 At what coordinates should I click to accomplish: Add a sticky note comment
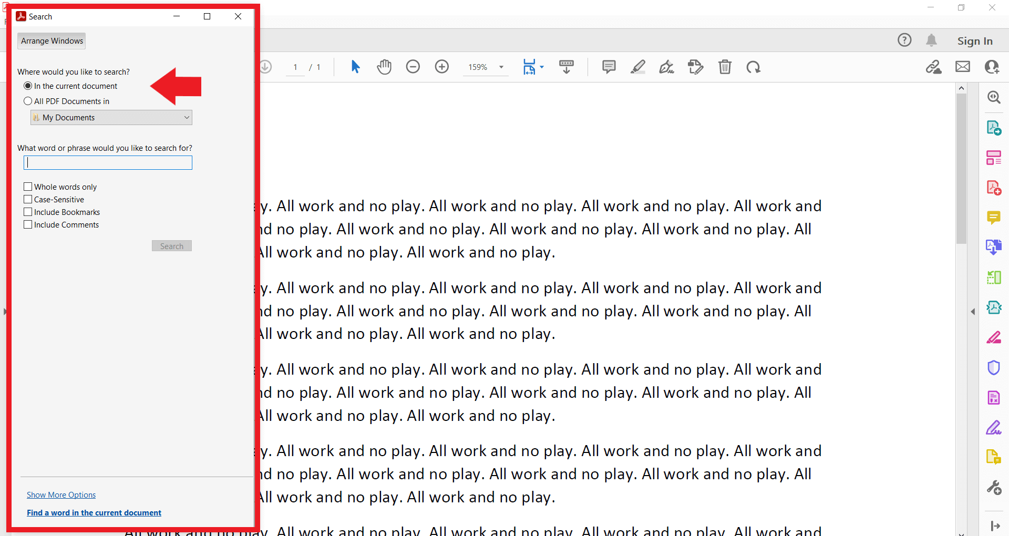(609, 67)
